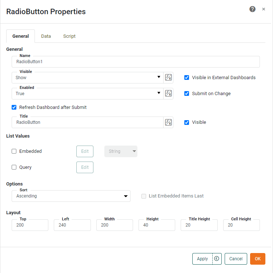Open the Script tab

pyautogui.click(x=69, y=36)
